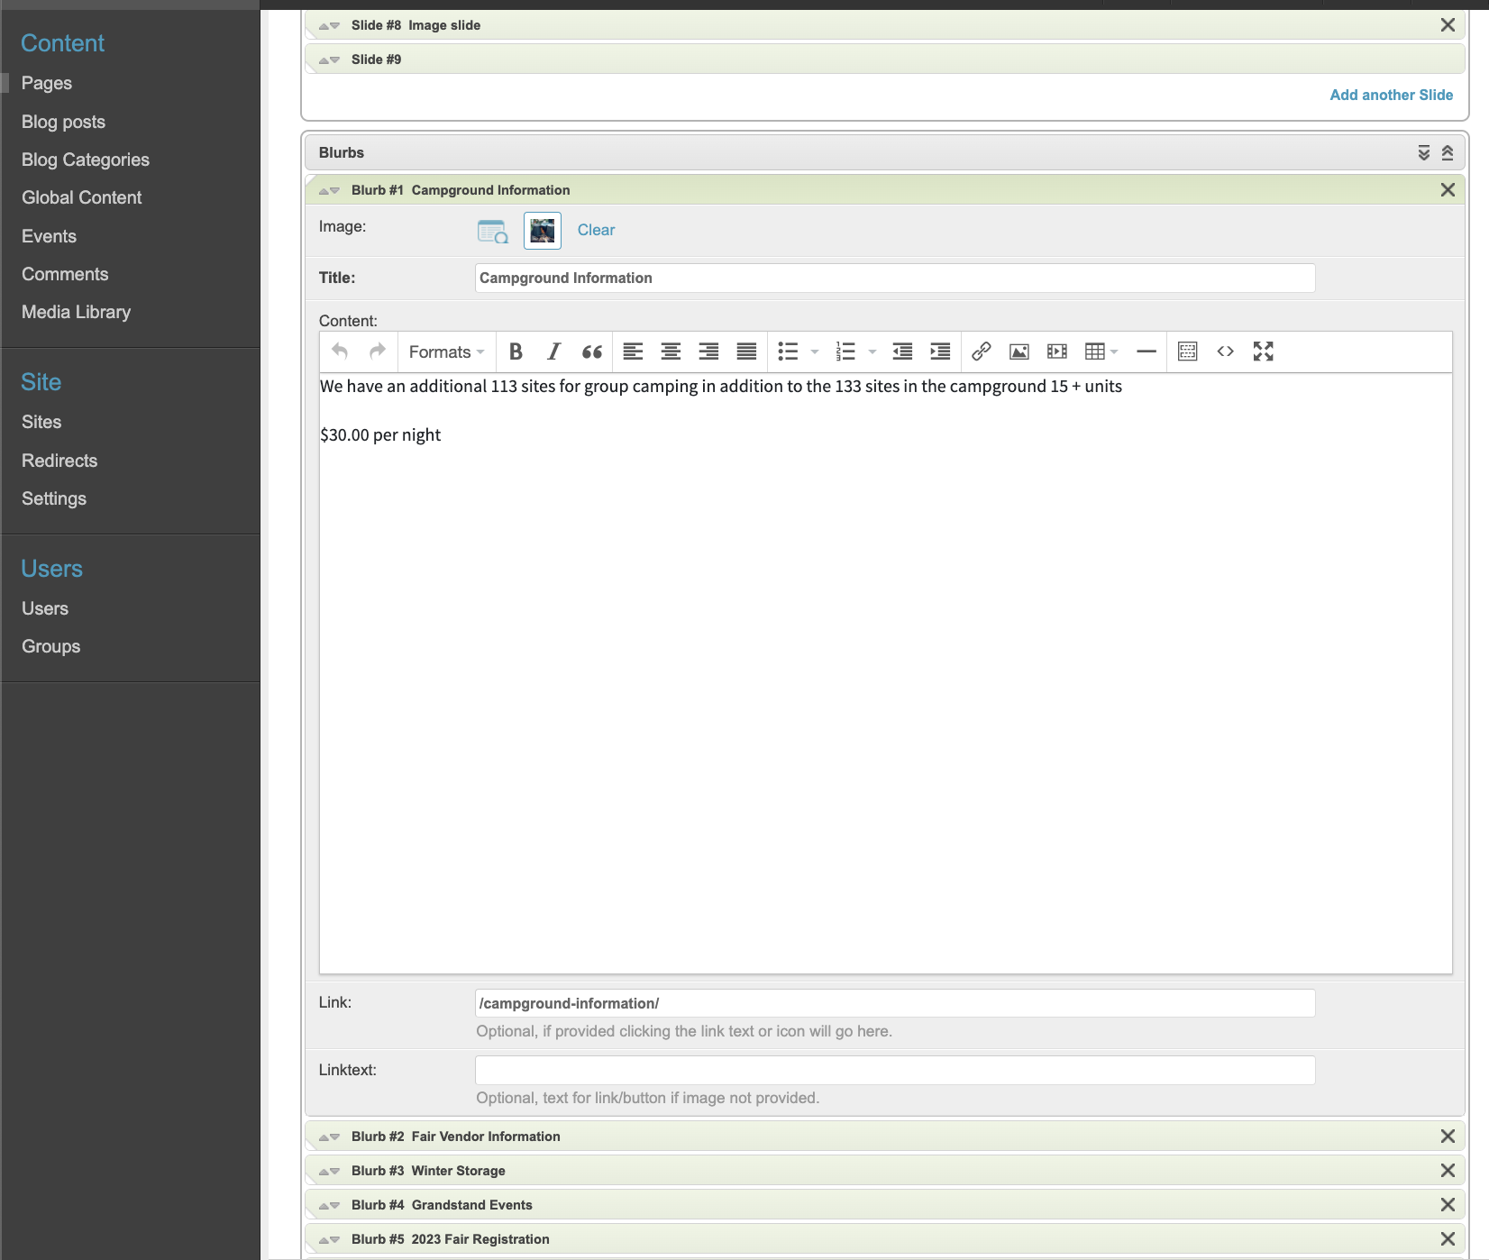Click the Add another Slide link
The height and width of the screenshot is (1260, 1489).
pos(1391,95)
